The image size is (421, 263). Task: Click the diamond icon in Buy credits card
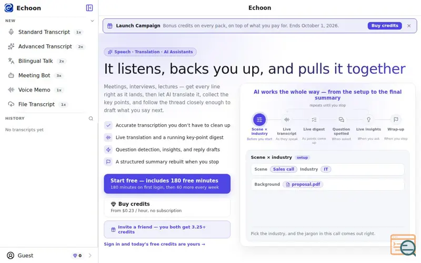click(x=113, y=204)
